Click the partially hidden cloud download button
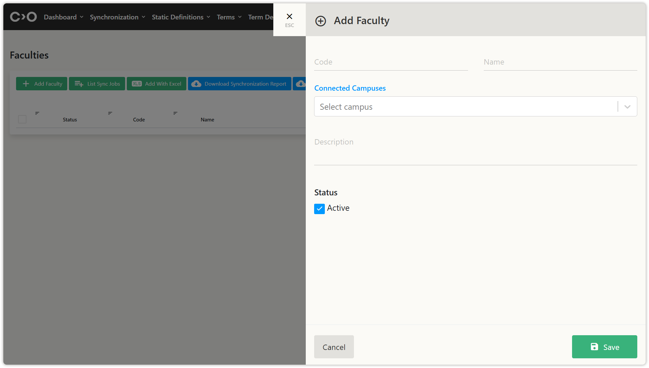This screenshot has height=368, width=649. click(x=300, y=84)
